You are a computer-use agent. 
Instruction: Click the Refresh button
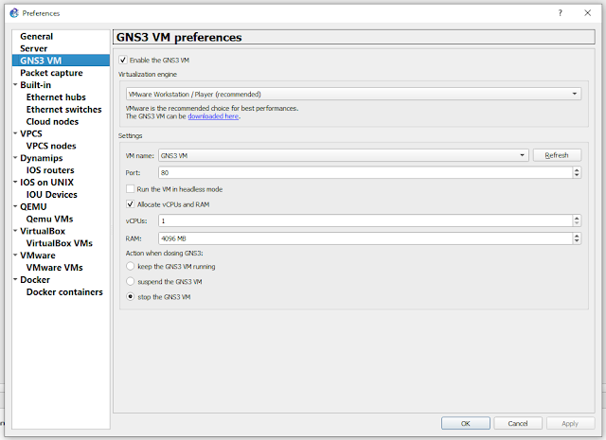click(557, 155)
